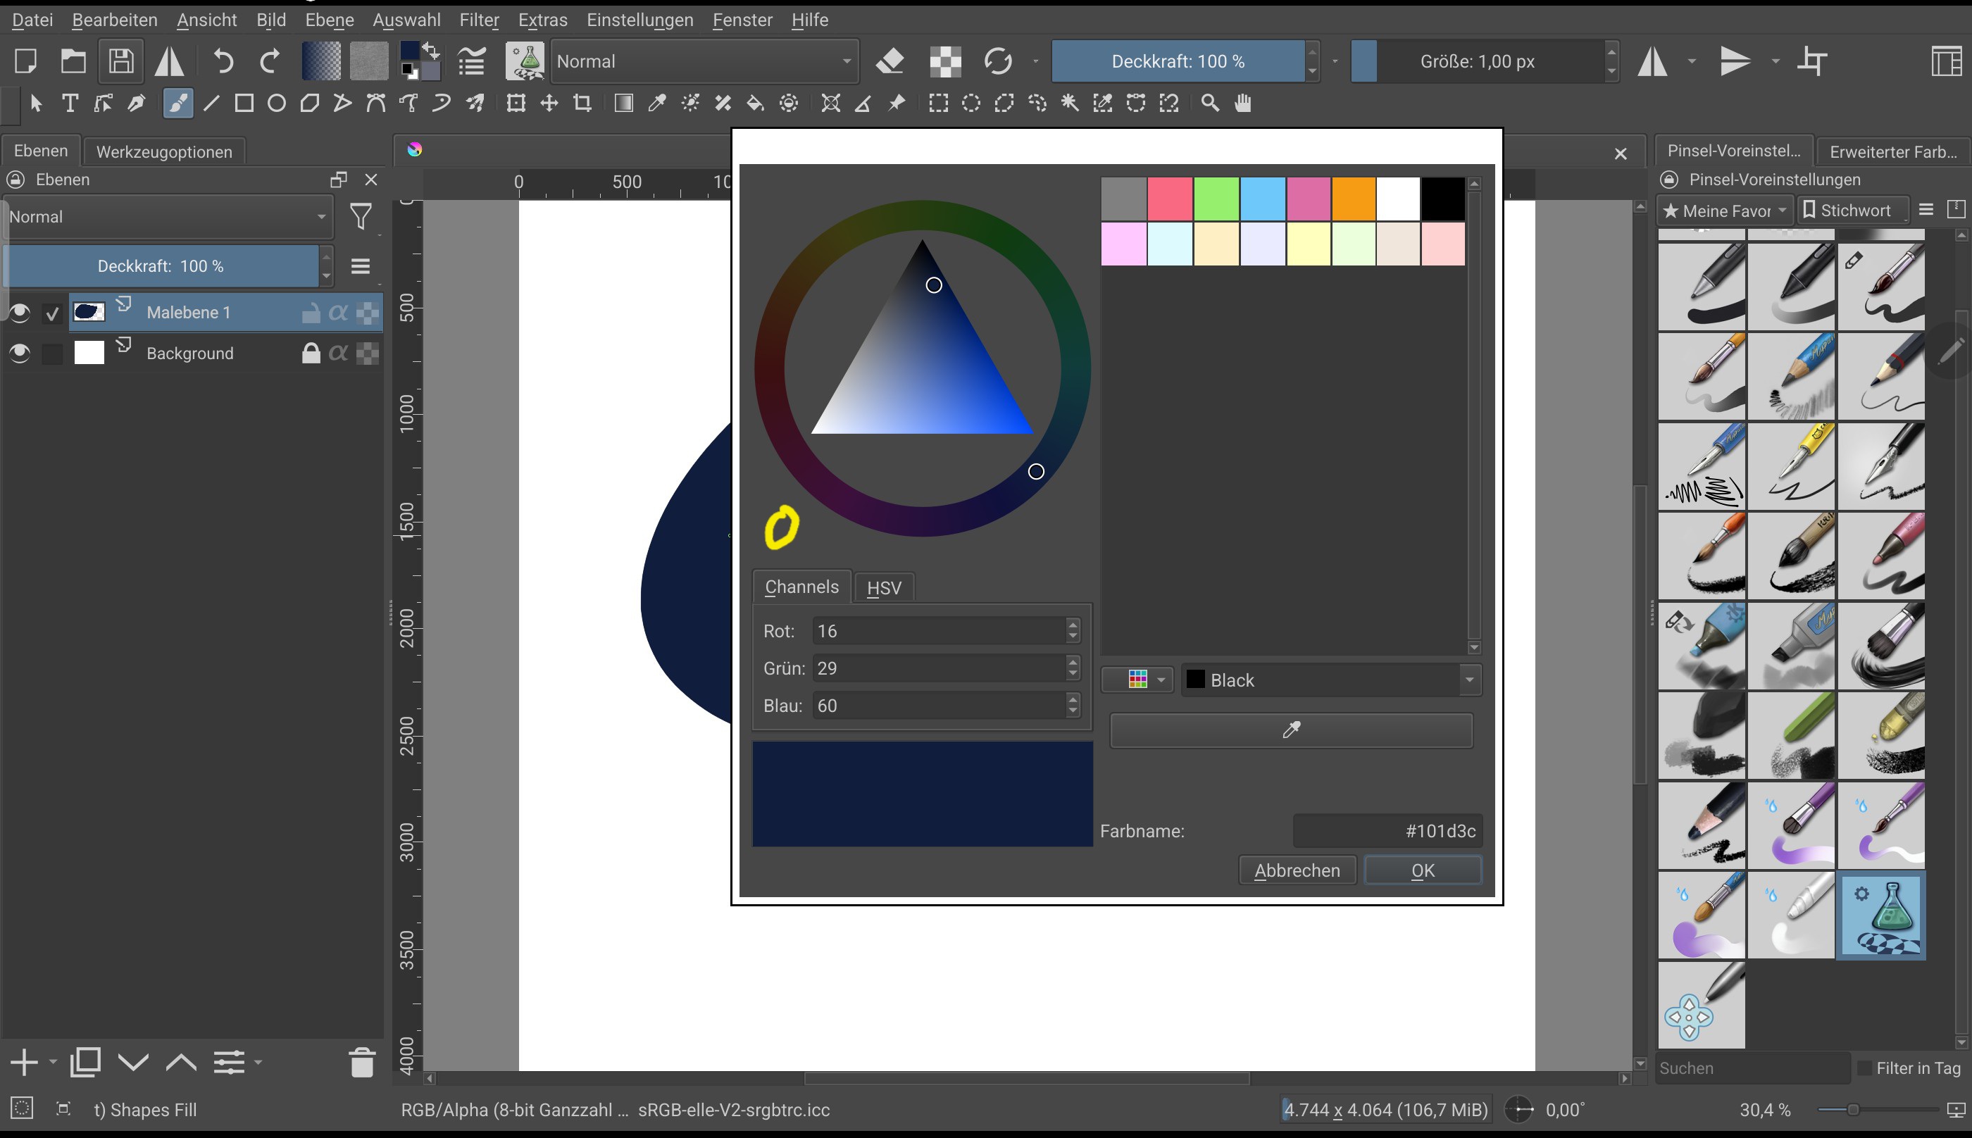Click the Abbrechen button
Image resolution: width=1972 pixels, height=1138 pixels.
(x=1297, y=870)
